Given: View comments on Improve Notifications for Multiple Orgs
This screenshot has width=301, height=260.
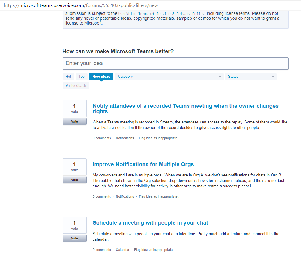Looking at the screenshot, I should (102, 196).
